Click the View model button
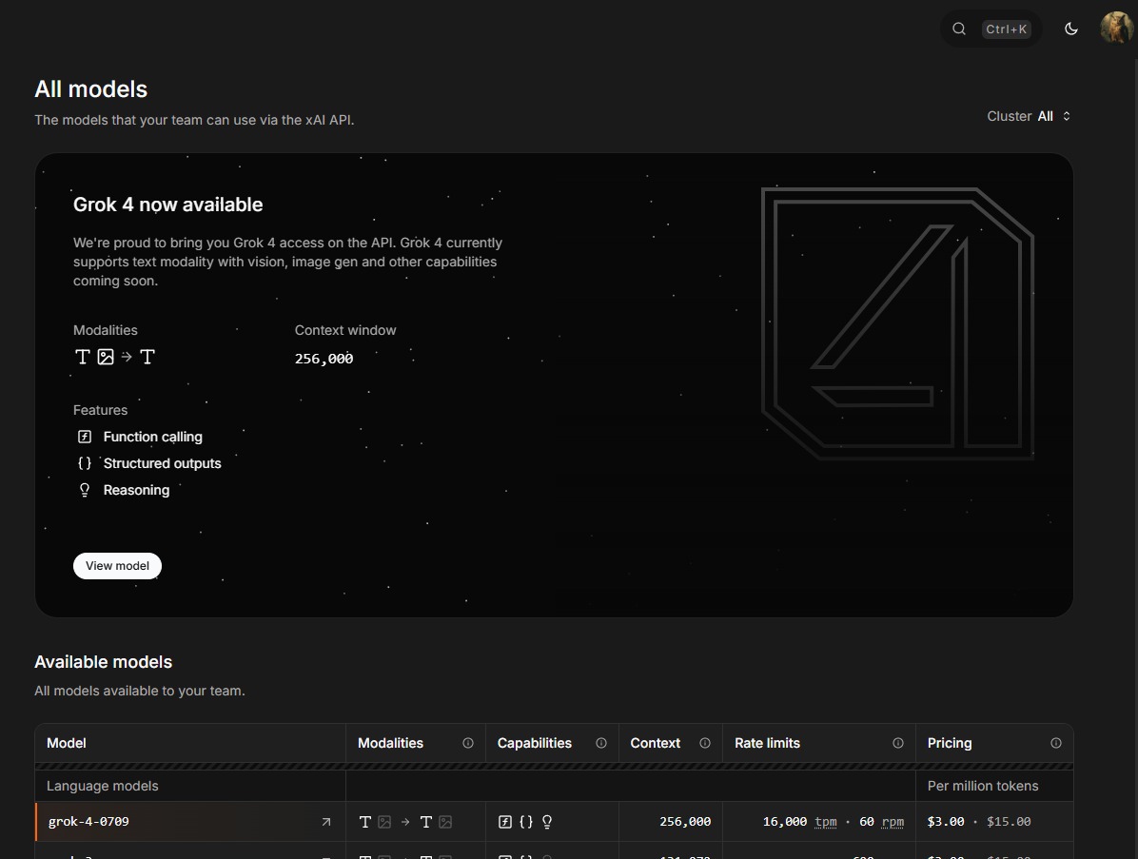Viewport: 1138px width, 859px height. tap(118, 566)
